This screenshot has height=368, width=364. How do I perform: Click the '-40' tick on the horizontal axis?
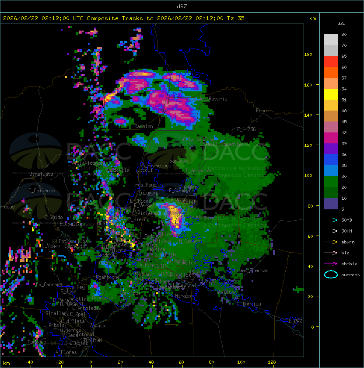[29, 362]
